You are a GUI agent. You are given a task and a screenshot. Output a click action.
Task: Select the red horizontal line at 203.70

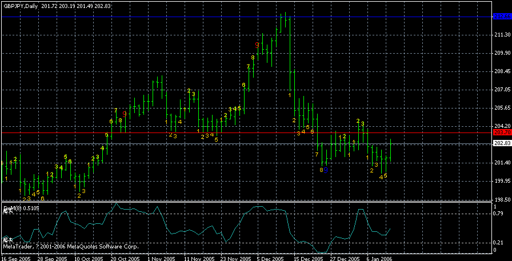tap(171, 132)
